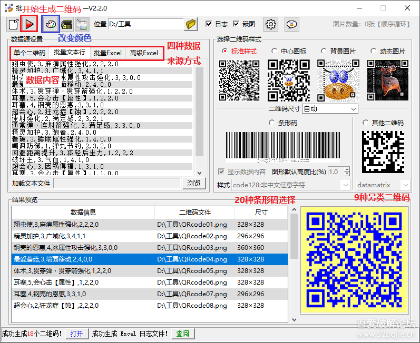Viewport: 420px width, 343px height.
Task: Click results list scrollbar down arrow
Action: point(294,319)
